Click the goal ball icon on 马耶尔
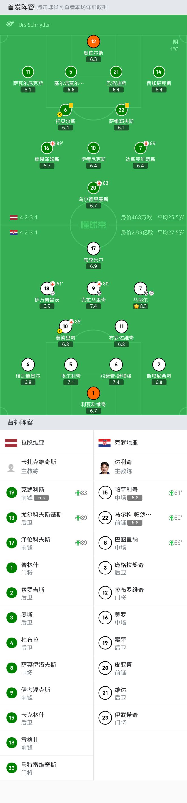This screenshot has height=803, width=187. (145, 293)
